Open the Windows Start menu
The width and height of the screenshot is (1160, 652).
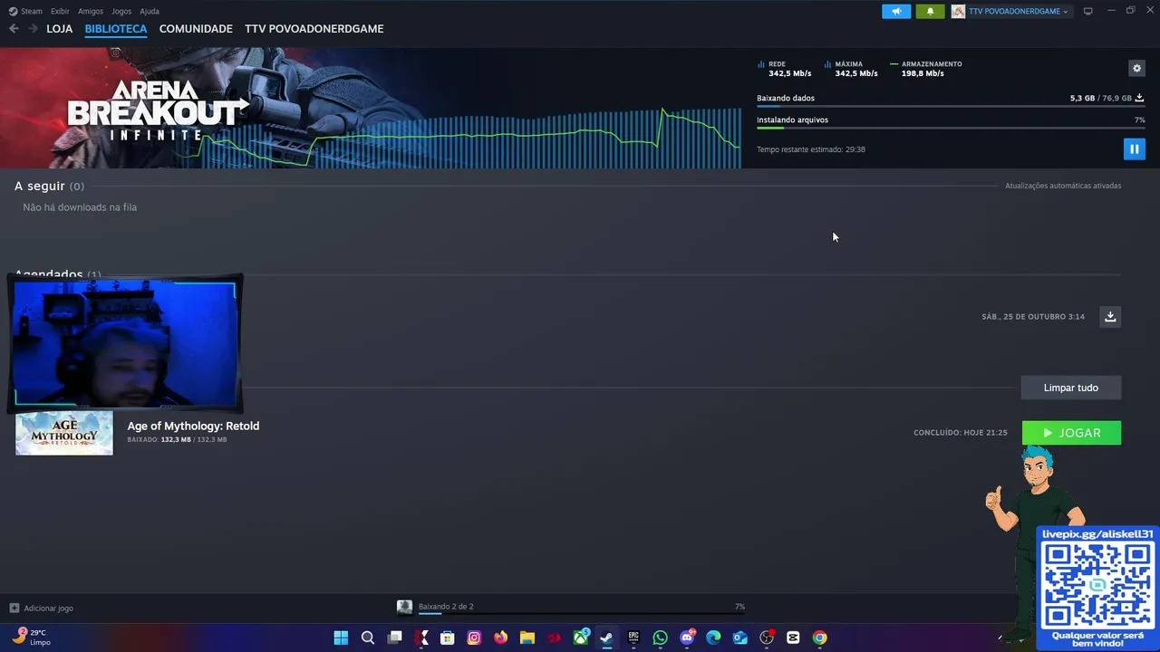[x=341, y=638]
